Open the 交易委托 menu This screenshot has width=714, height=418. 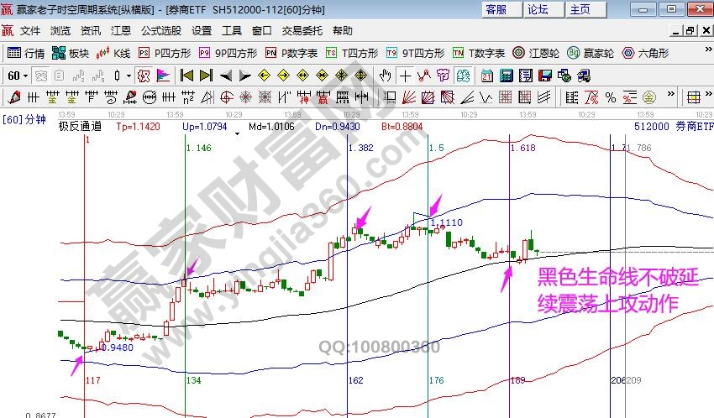point(302,31)
